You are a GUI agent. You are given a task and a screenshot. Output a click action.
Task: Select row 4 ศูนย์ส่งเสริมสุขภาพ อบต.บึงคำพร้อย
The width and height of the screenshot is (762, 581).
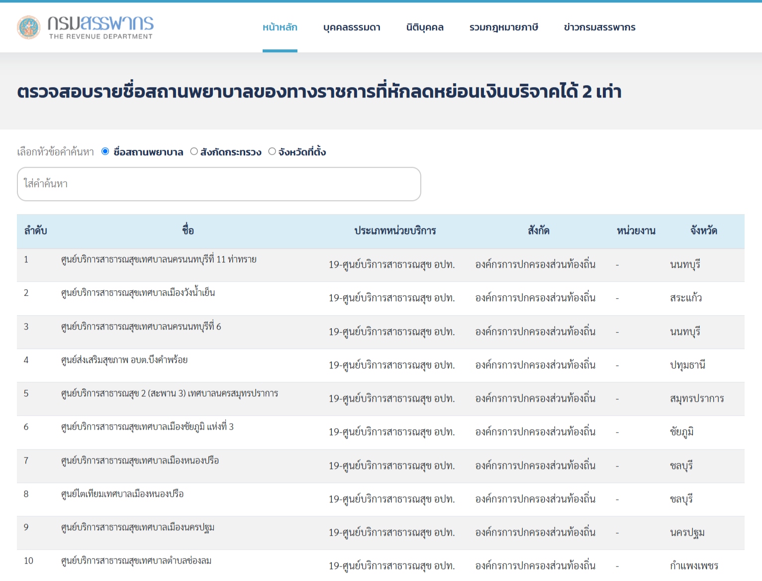point(124,360)
